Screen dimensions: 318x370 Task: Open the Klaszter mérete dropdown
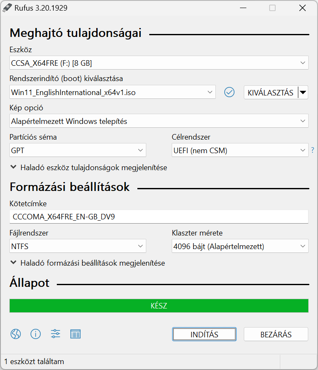tap(240, 246)
